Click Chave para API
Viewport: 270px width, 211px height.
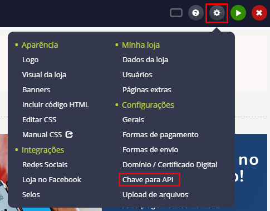[148, 180]
